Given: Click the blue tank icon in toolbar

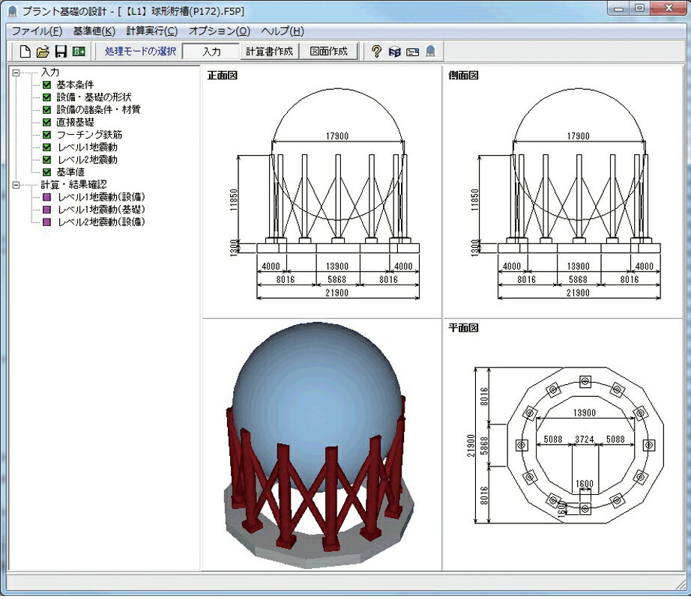Looking at the screenshot, I should click(430, 52).
